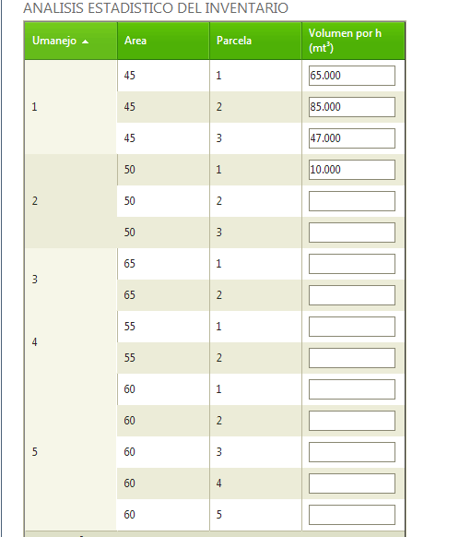471x537 pixels.
Task: Focus volume field for area 55 parcela 2
Action: (x=351, y=358)
